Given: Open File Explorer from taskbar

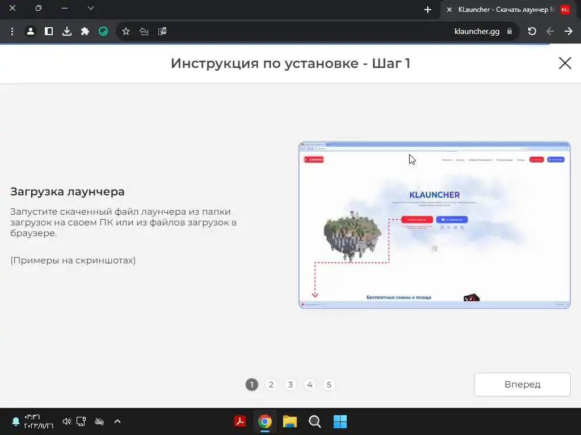Looking at the screenshot, I should coord(290,421).
